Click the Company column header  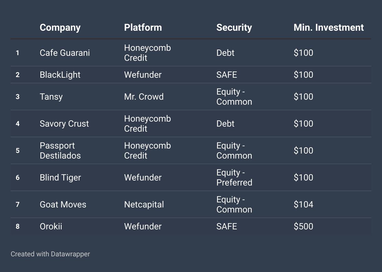(60, 28)
